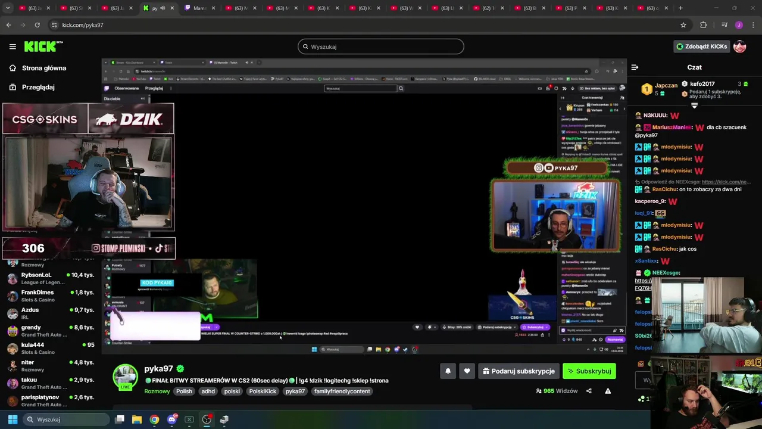Click the report warning triangle icon
This screenshot has height=429, width=762.
[608, 391]
